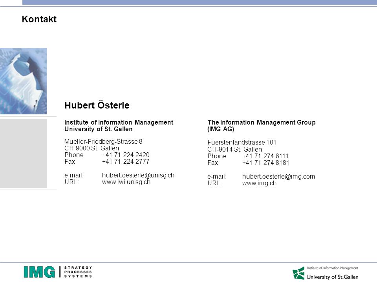This screenshot has height=282, width=377.
Task: Click the Strategy Processes Systems tagline
Action: [78, 272]
